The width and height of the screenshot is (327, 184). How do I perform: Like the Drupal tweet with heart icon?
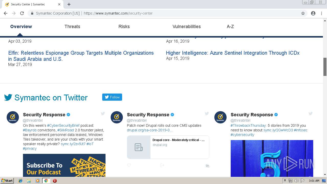pyautogui.click(x=129, y=165)
